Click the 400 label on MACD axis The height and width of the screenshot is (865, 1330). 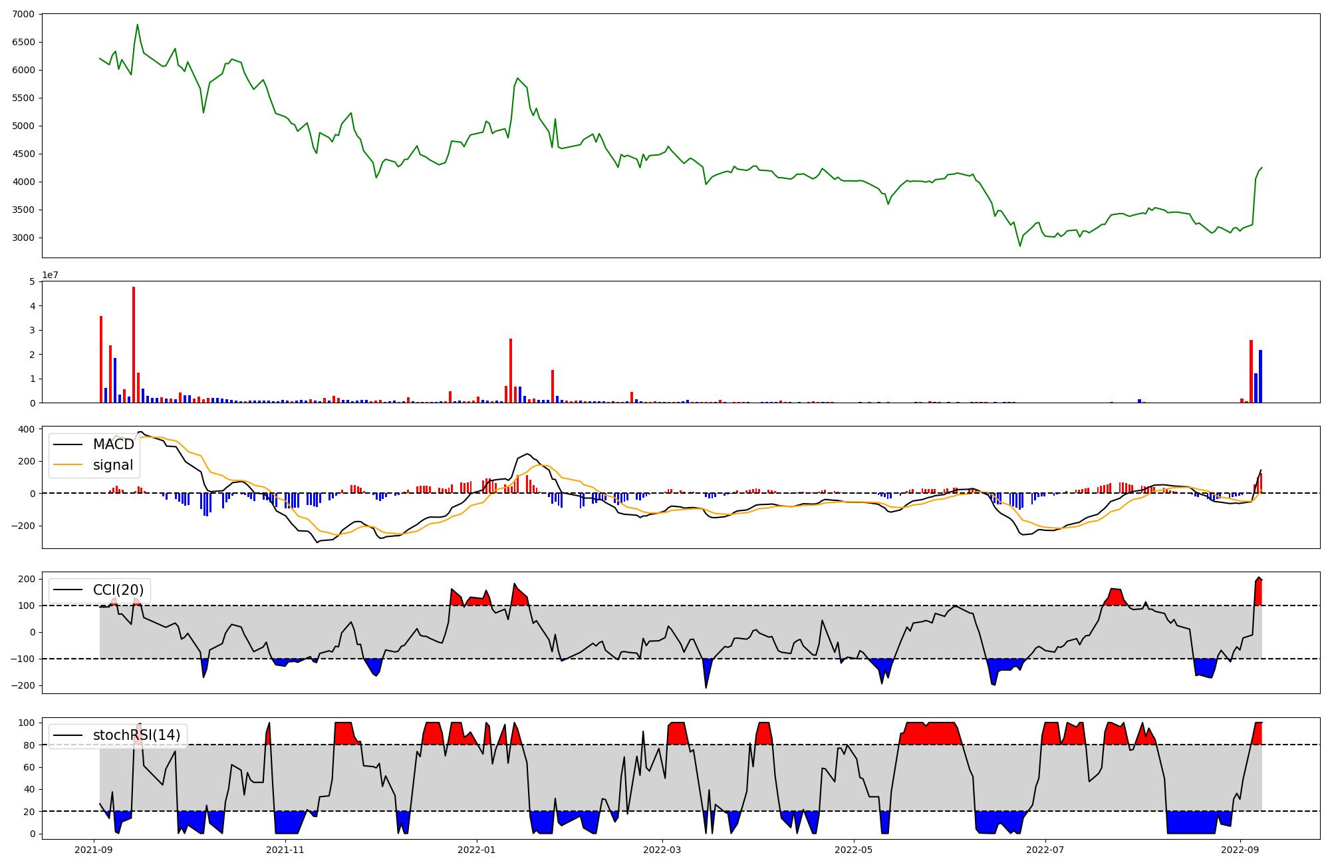pyautogui.click(x=27, y=429)
